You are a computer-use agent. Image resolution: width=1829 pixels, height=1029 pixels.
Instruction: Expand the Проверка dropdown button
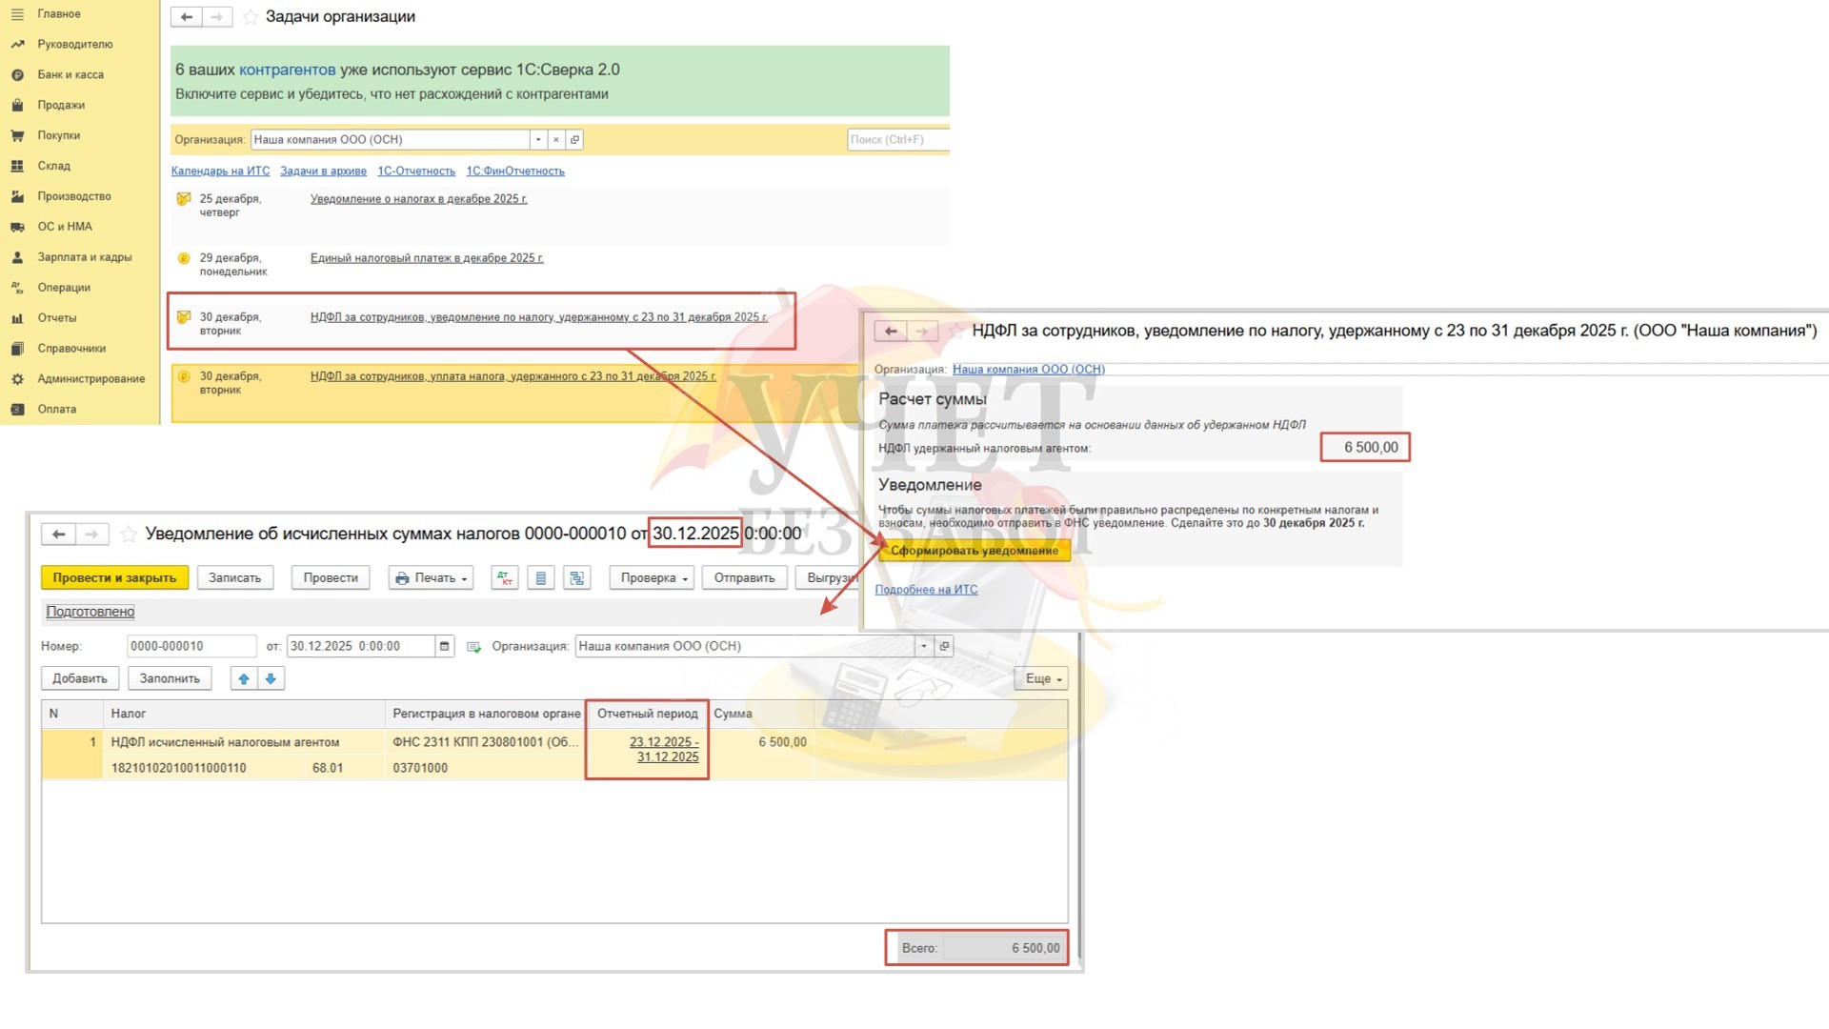pos(653,578)
